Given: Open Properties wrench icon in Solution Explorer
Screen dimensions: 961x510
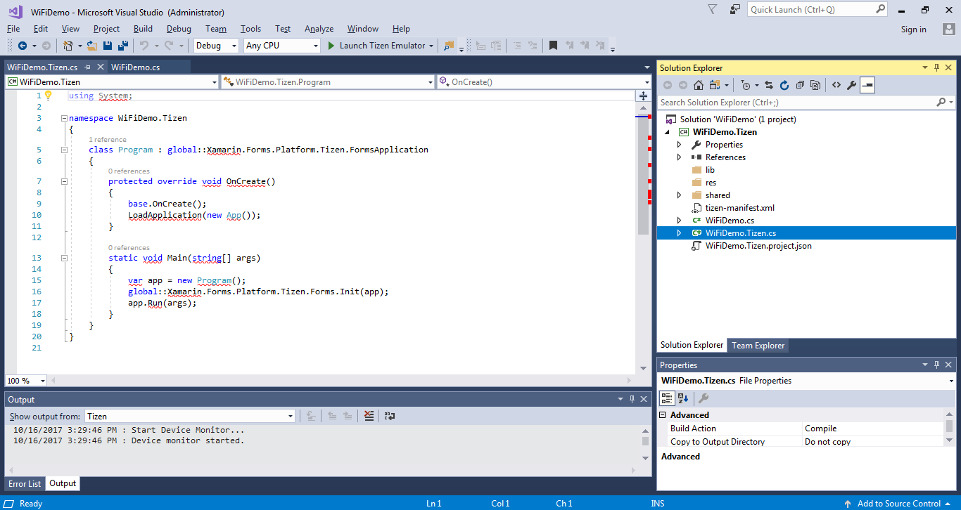Looking at the screenshot, I should (x=851, y=85).
